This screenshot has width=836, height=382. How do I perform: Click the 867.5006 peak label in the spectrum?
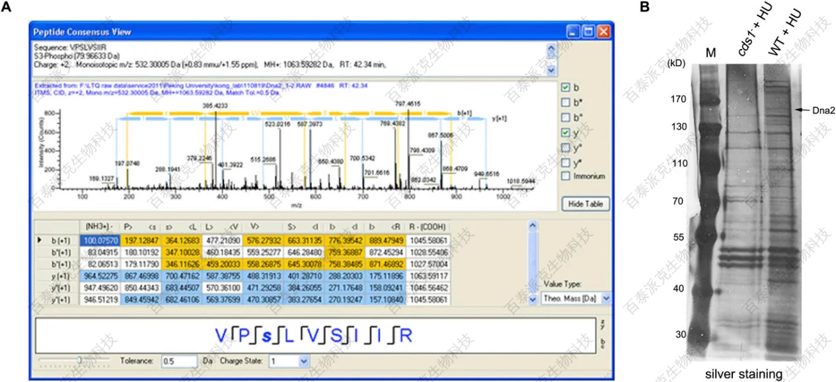coord(440,135)
